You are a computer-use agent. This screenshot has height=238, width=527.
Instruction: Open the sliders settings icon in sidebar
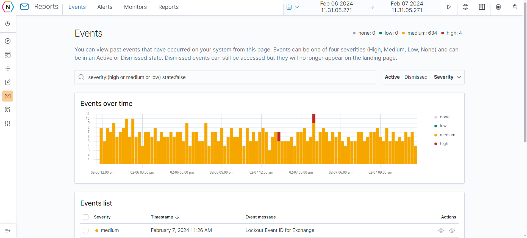(8, 124)
